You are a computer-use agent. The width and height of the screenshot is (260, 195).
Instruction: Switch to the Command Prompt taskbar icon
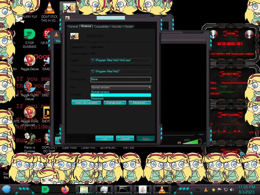coord(123,189)
